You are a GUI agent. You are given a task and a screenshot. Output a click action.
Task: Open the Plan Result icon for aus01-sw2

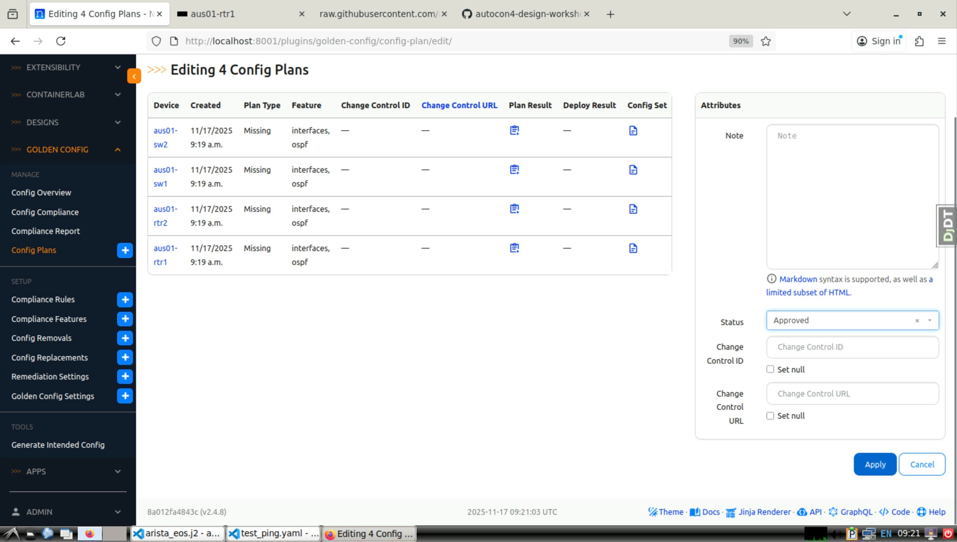tap(514, 130)
